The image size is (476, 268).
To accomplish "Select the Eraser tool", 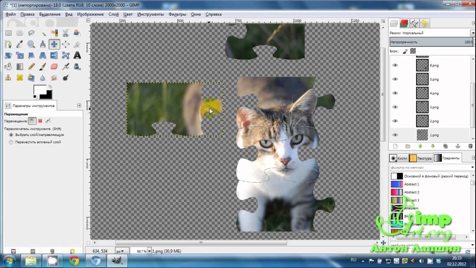I will (x=54, y=67).
